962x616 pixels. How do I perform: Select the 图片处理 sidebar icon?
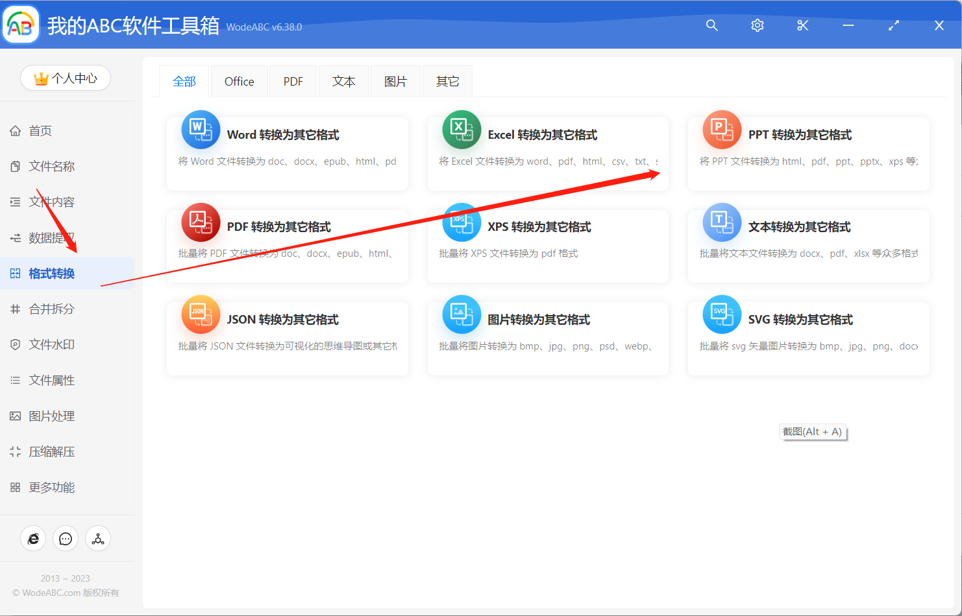tap(15, 416)
